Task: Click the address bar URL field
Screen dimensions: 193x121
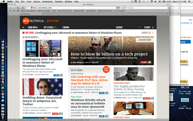Action: point(74,8)
